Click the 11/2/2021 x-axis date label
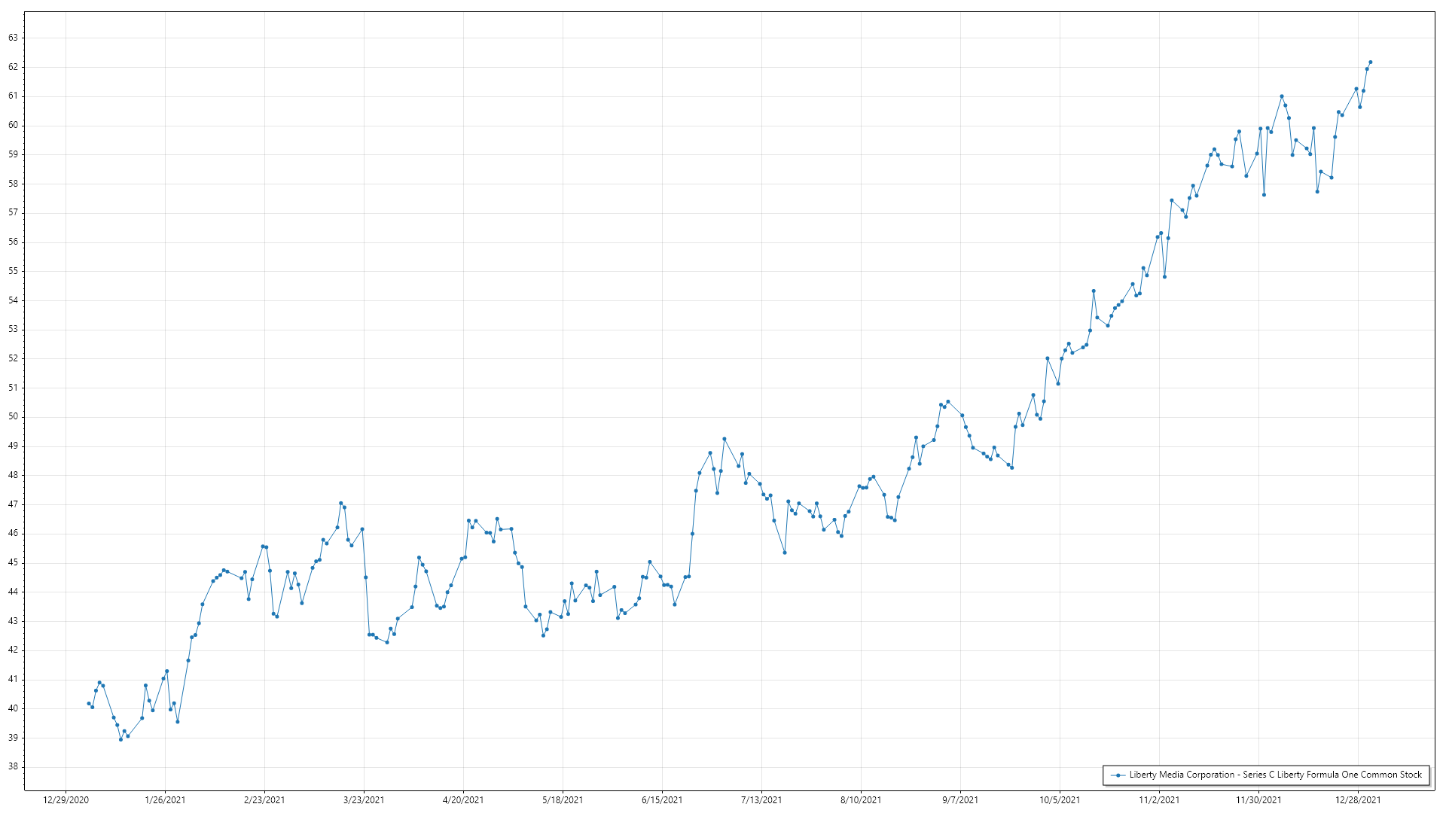Image resolution: width=1446 pixels, height=813 pixels. point(1159,800)
